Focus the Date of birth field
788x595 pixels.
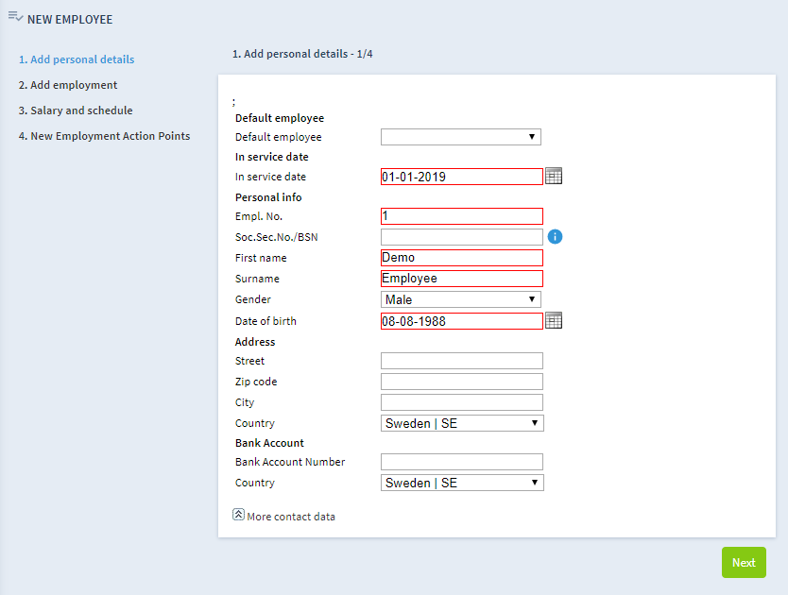[x=462, y=321]
